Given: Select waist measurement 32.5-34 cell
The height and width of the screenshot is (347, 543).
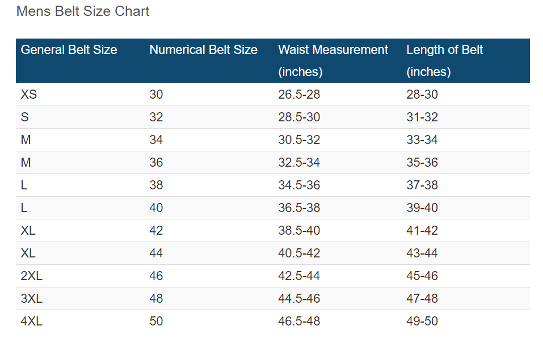Looking at the screenshot, I should click(299, 163).
